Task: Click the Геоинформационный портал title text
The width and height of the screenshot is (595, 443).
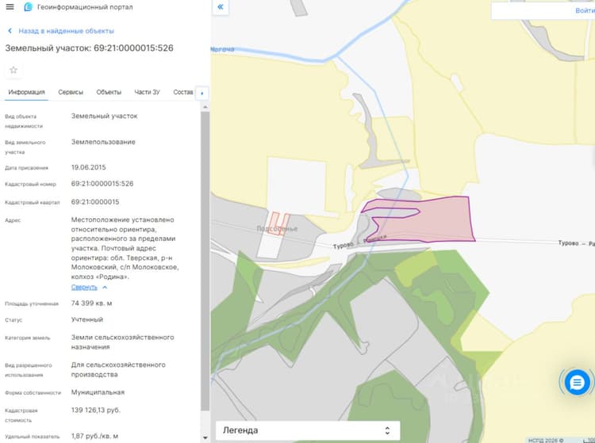Action: point(85,7)
